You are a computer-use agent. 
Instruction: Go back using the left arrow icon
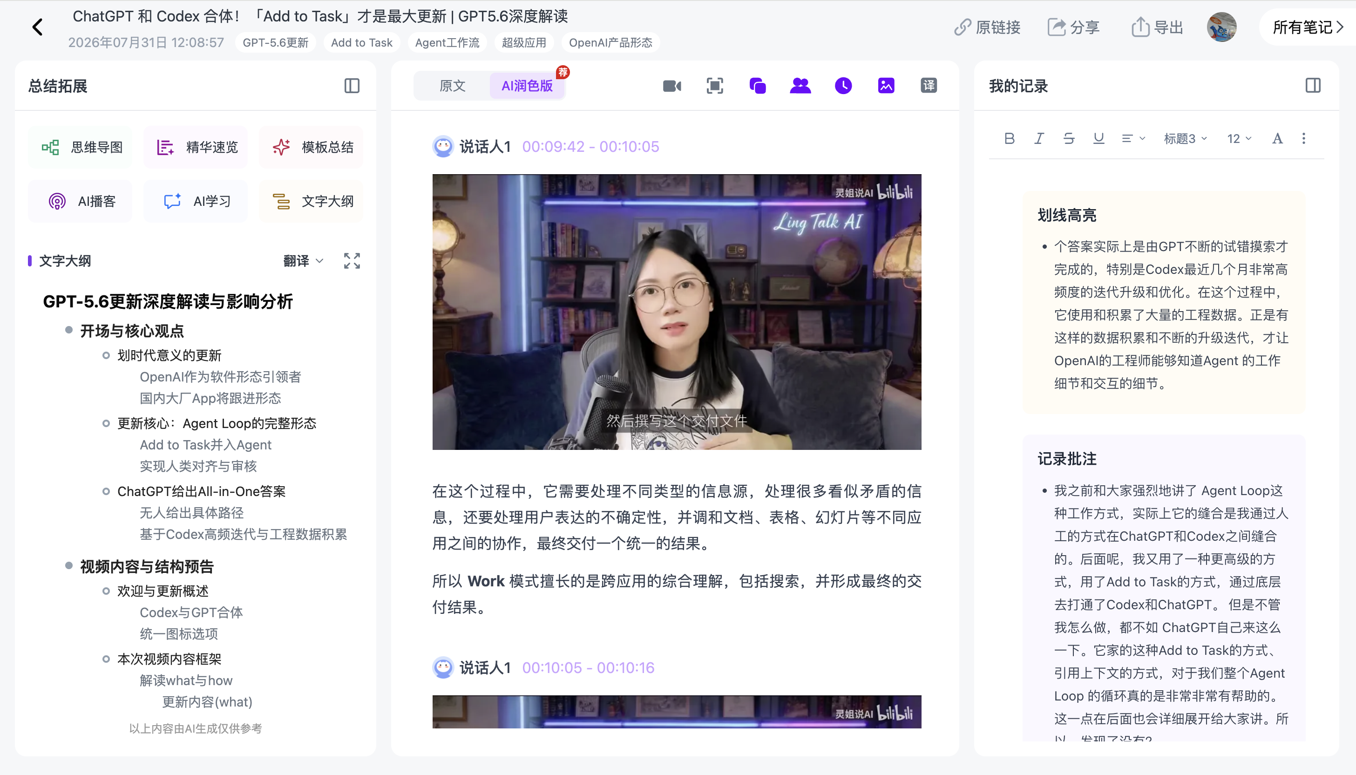click(x=37, y=27)
